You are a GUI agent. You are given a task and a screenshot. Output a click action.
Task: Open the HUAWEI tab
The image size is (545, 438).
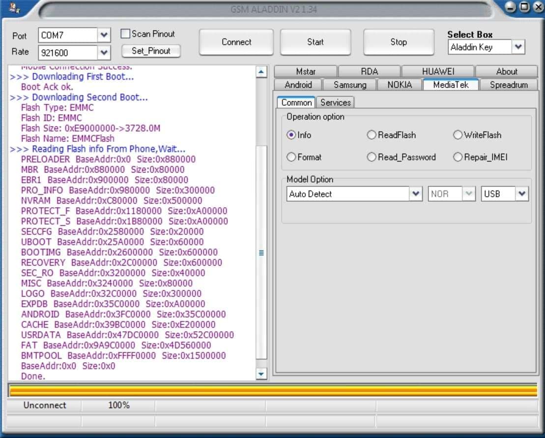pos(438,71)
